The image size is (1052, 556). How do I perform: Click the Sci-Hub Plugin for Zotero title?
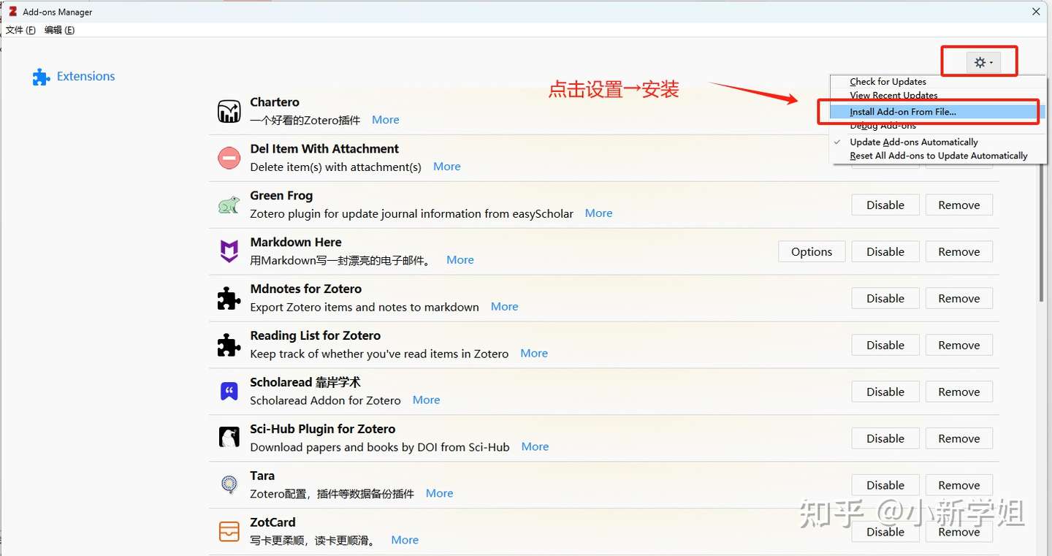(x=323, y=429)
